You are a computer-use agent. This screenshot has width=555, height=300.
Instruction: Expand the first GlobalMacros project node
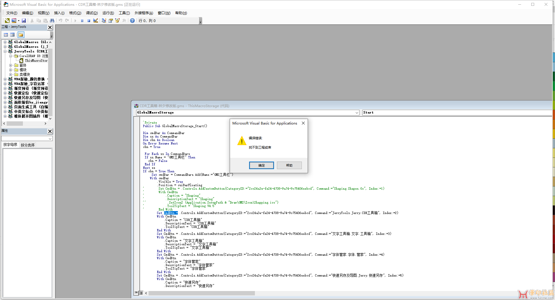click(x=5, y=42)
